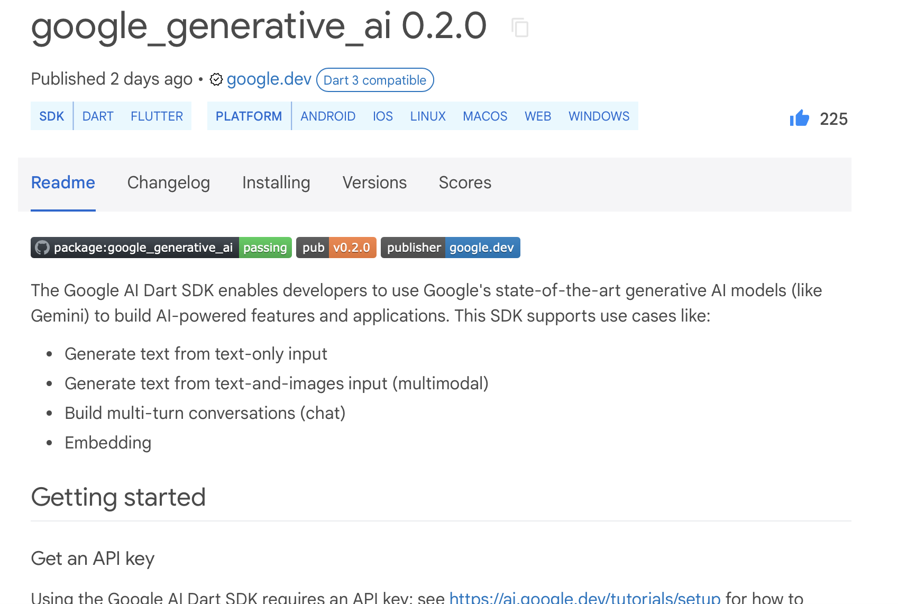
Task: Click the pub v0.2.0 badge
Action: tap(336, 248)
